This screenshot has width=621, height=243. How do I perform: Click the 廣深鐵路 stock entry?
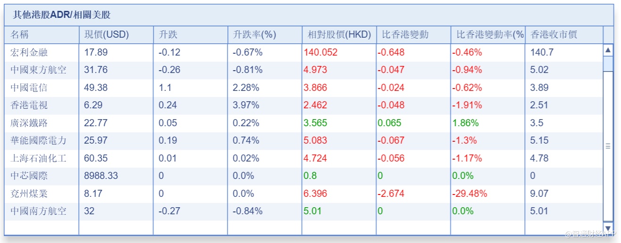click(x=29, y=123)
